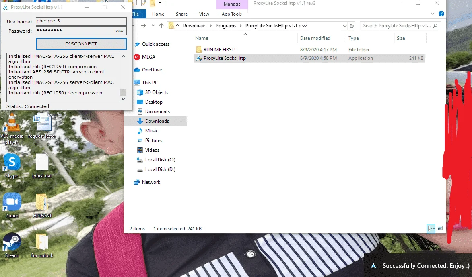Open 3D Objects folder in sidebar
Image resolution: width=472 pixels, height=277 pixels.
click(x=157, y=92)
